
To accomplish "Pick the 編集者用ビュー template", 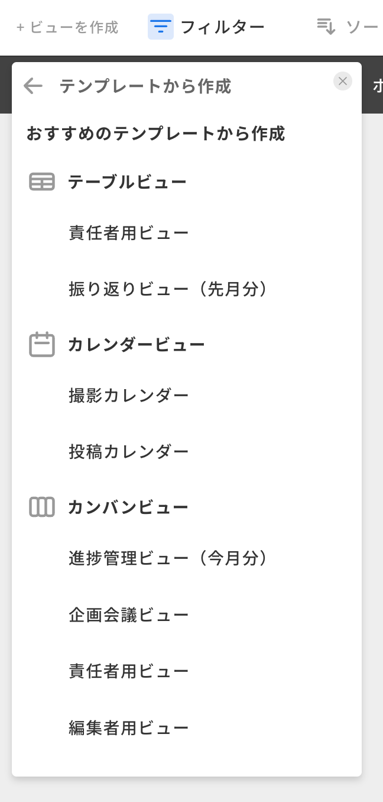I will (x=129, y=727).
